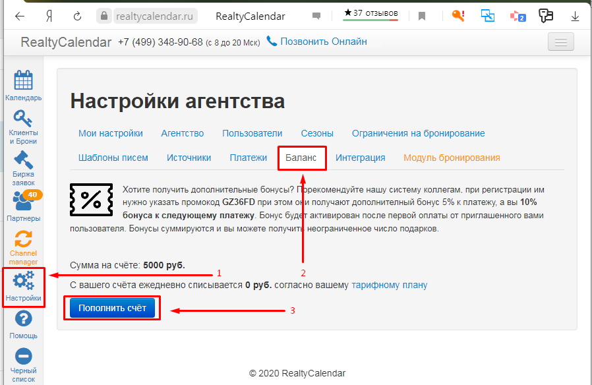Click the Настройки агентства heading
This screenshot has width=592, height=385.
(177, 101)
